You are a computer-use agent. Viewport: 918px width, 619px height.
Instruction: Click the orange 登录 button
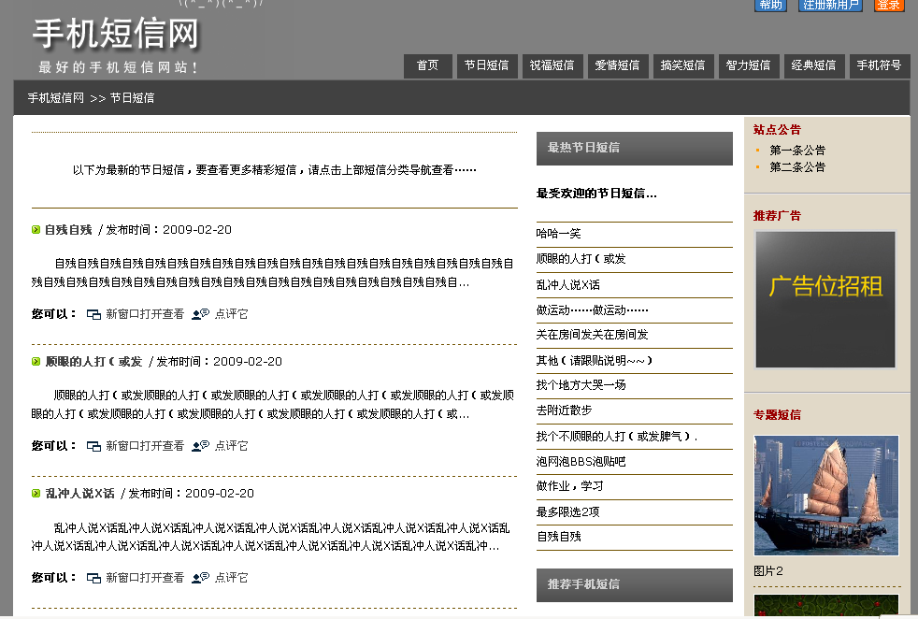pos(889,6)
